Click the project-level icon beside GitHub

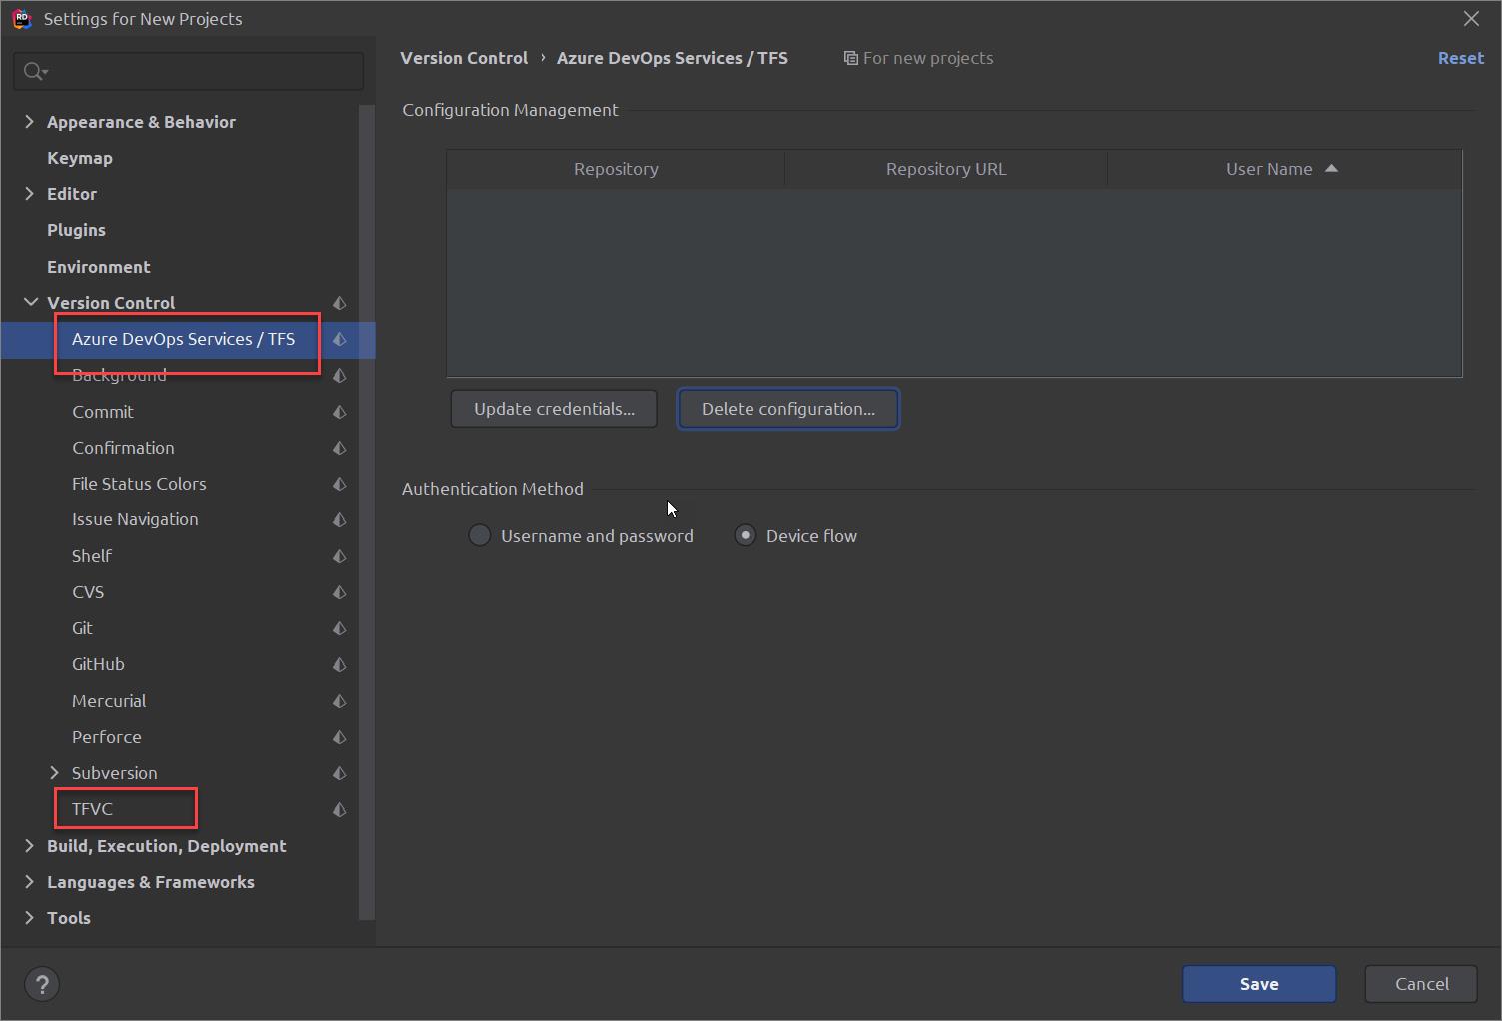point(340,664)
